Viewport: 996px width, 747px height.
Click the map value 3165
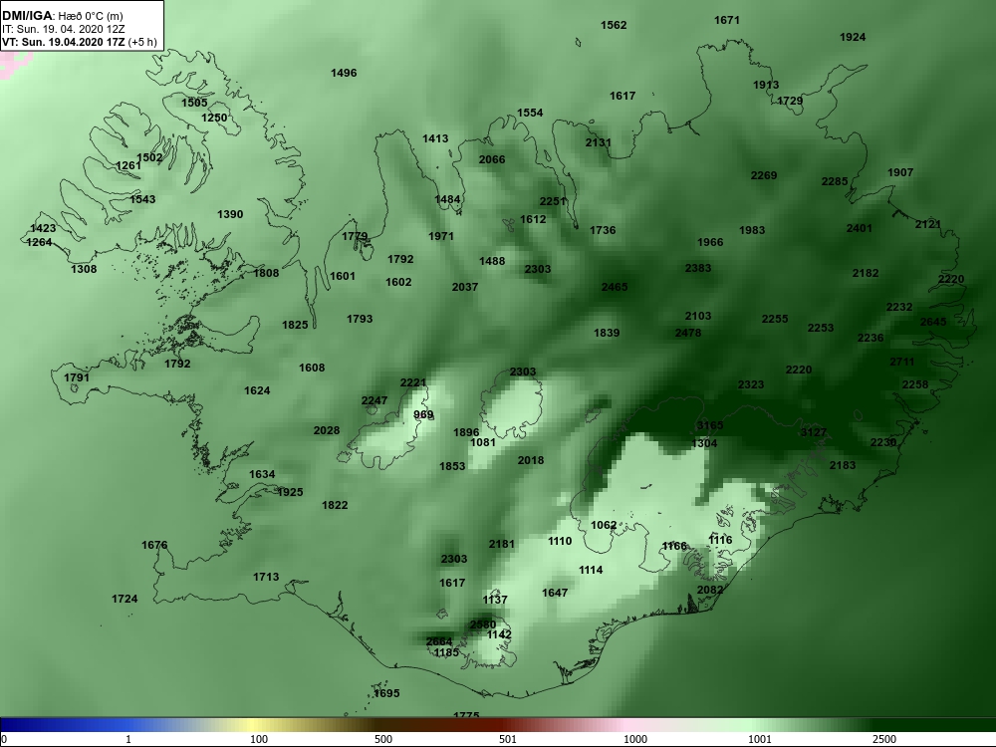(x=709, y=425)
